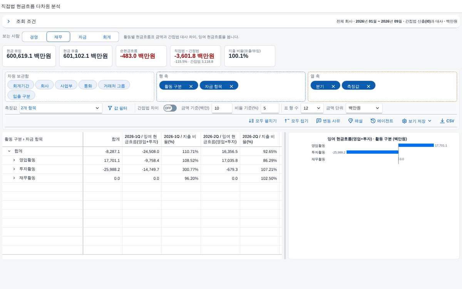
Task: Remove 분기 chip from 열 축
Action: 333,86
